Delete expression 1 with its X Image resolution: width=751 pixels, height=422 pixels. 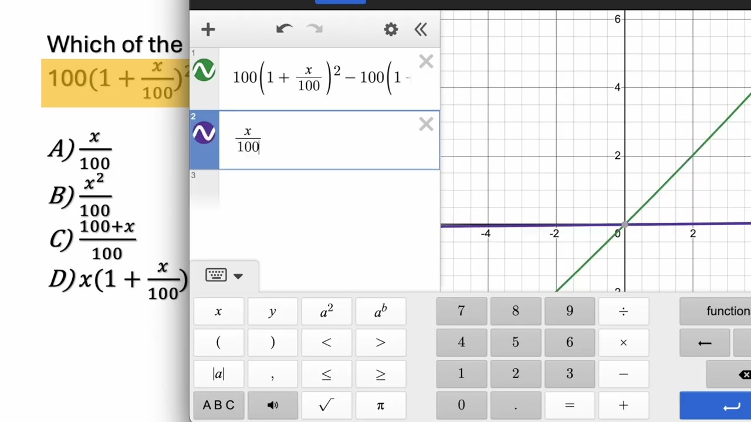[x=426, y=62]
